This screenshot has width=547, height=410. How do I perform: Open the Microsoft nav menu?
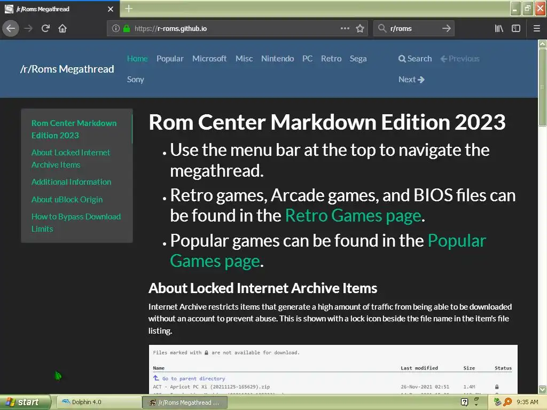coord(209,59)
